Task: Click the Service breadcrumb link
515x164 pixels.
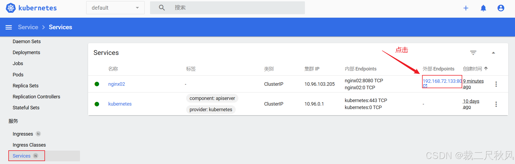Action: tap(28, 27)
